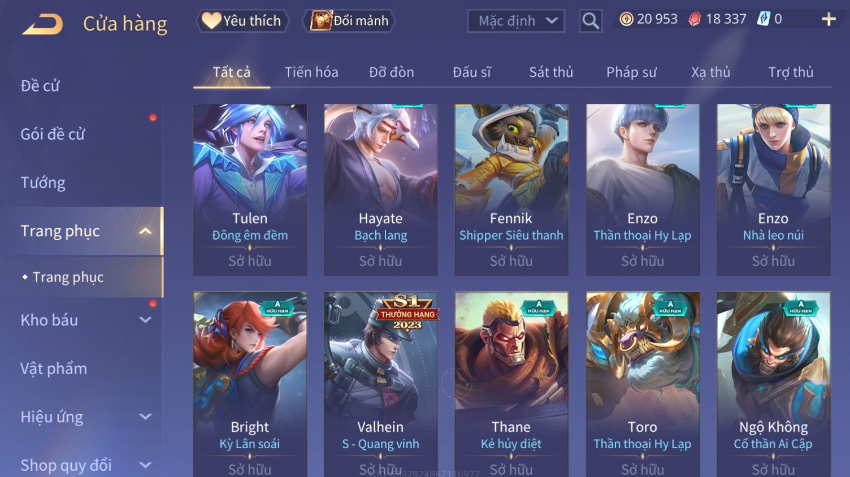Select Valhein S - Quang vinh skin card

click(380, 384)
